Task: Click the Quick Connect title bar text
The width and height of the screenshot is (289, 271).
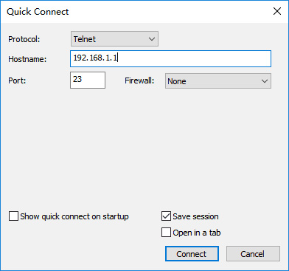Action: click(x=38, y=12)
